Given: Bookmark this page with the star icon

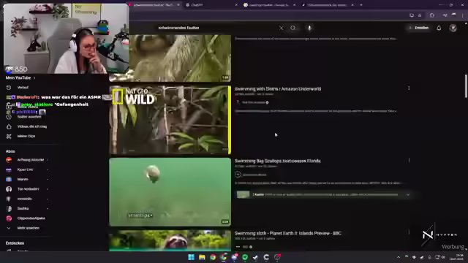Looking at the screenshot, I should (x=420, y=15).
